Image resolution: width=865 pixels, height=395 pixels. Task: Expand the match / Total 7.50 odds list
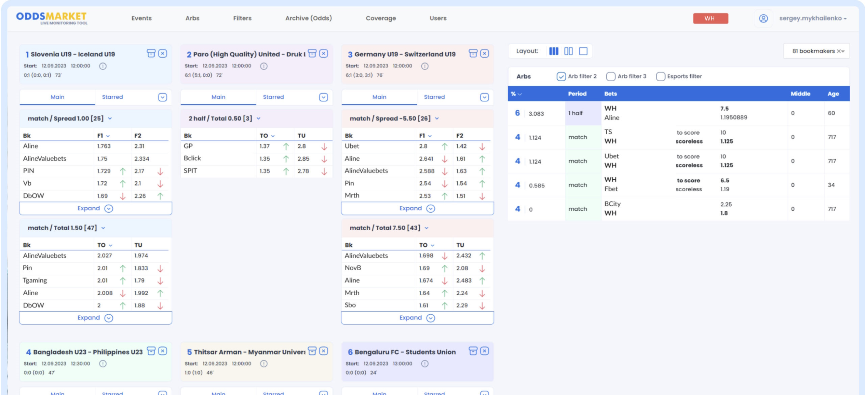(x=417, y=318)
